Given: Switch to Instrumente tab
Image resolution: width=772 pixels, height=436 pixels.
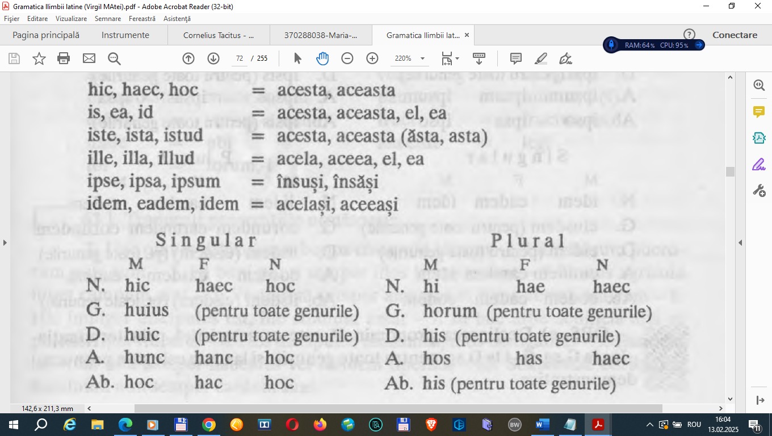Looking at the screenshot, I should click(x=125, y=35).
